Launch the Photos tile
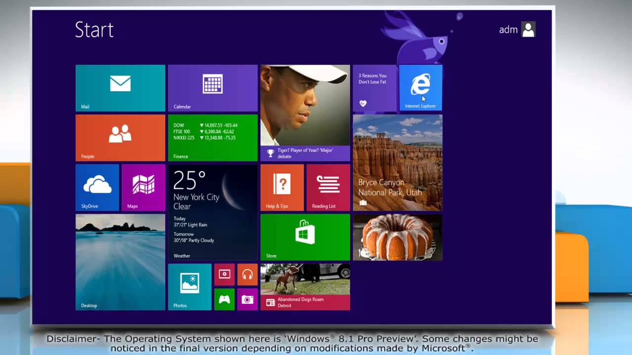The width and height of the screenshot is (632, 355). (190, 287)
